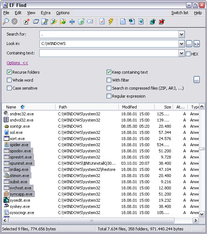Open the File menu
Viewport: 207px width, 234px height.
pyautogui.click(x=6, y=13)
